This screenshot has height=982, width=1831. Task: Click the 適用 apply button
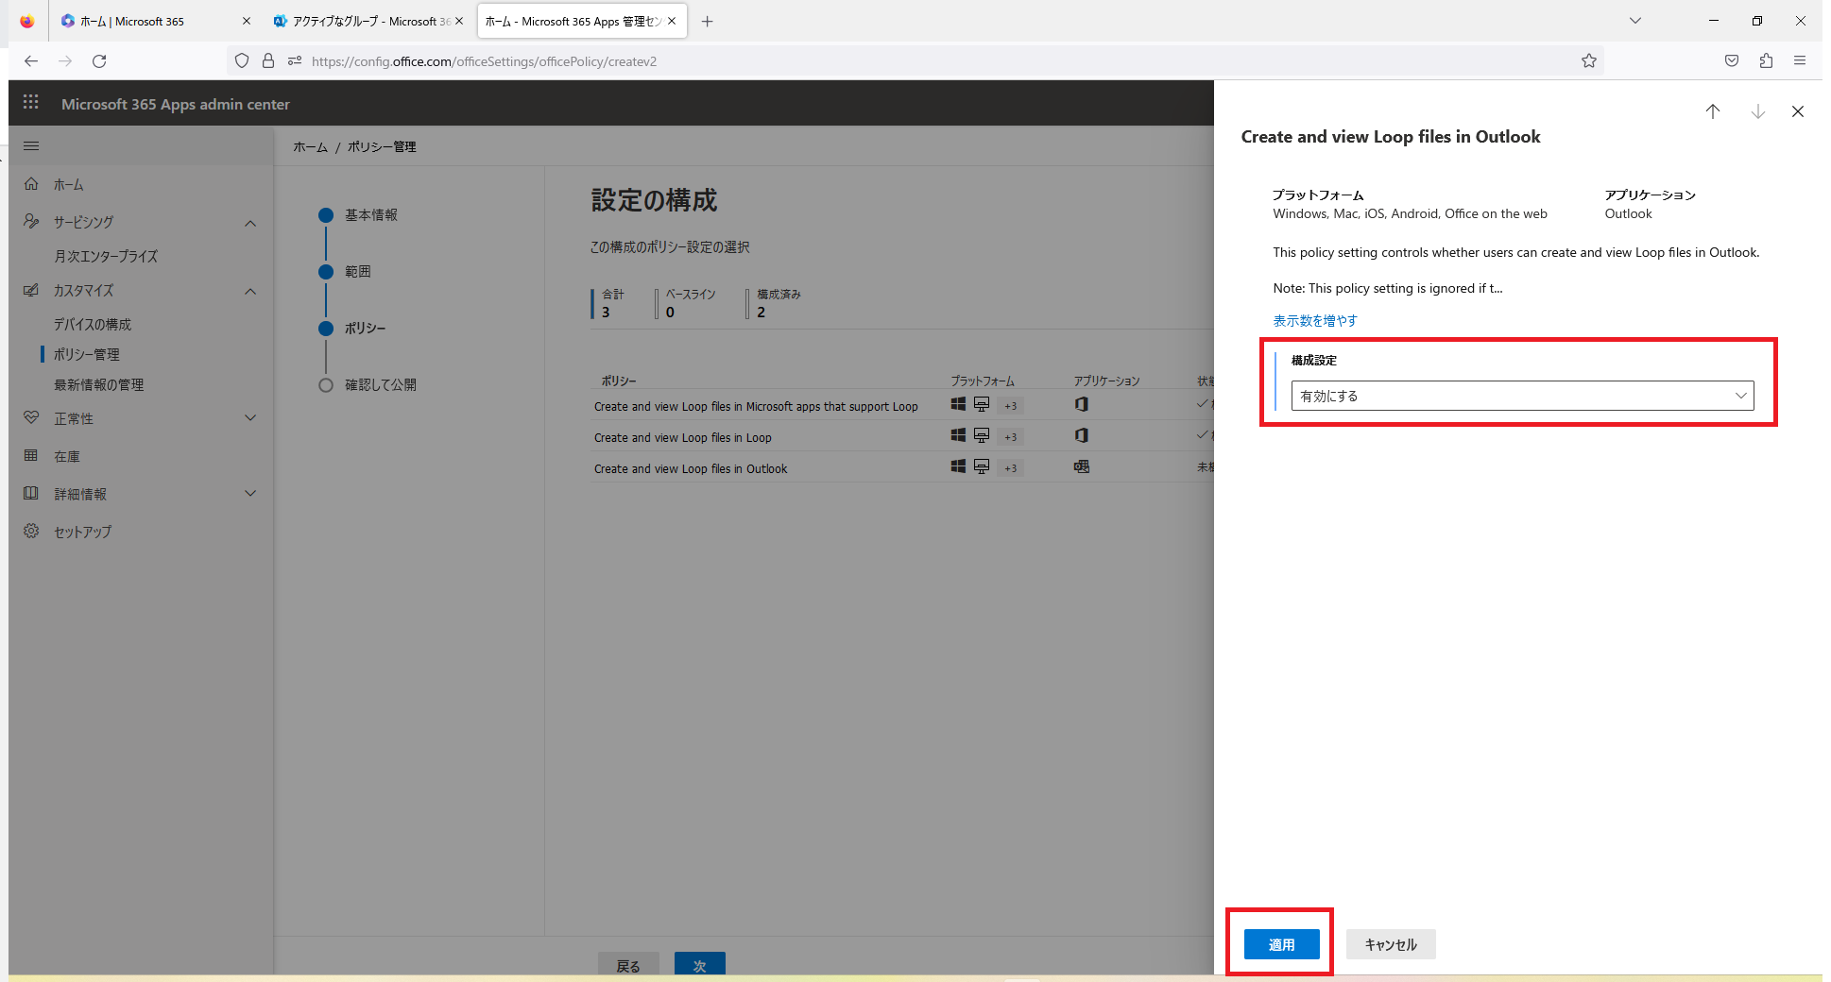tap(1281, 944)
